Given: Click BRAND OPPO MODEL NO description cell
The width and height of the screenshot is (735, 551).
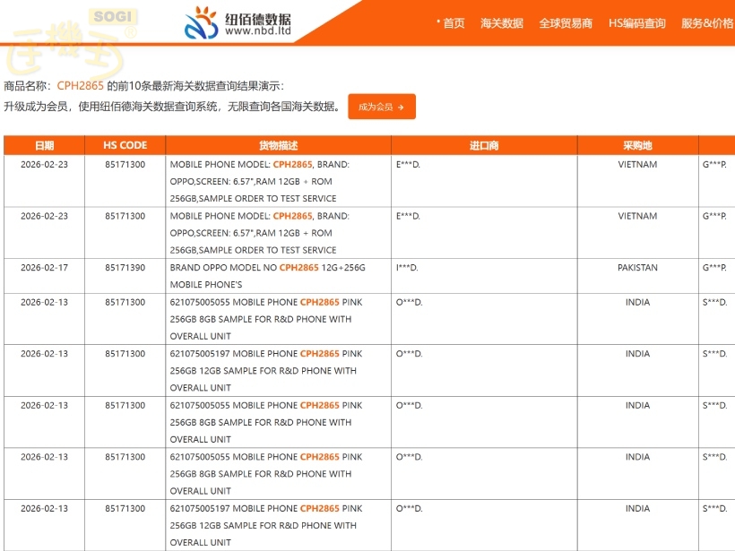Looking at the screenshot, I should coord(278,276).
